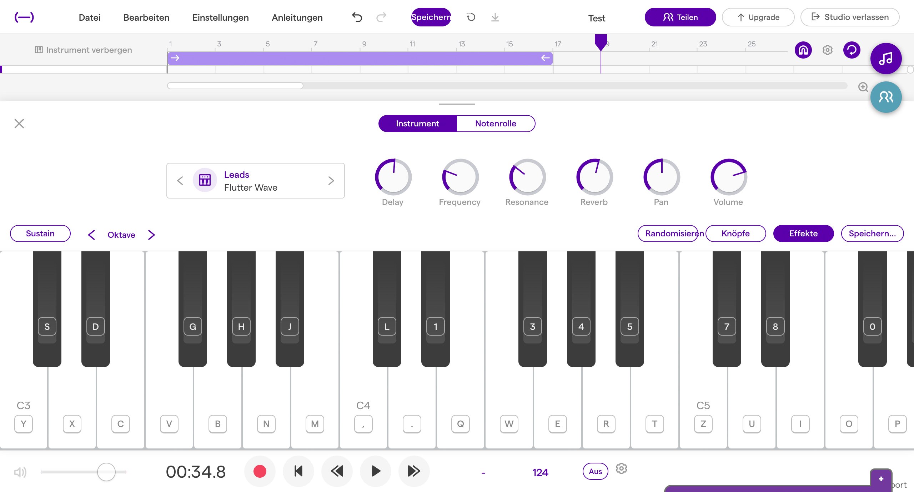Click the Reverb knob
The image size is (914, 492).
coord(594,177)
